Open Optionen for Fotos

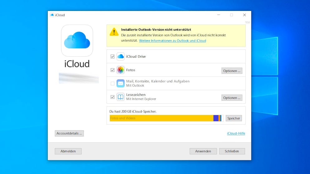point(232,71)
